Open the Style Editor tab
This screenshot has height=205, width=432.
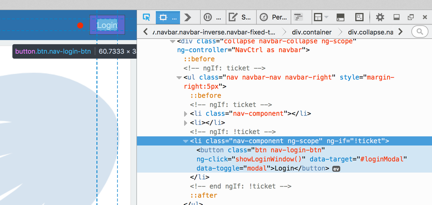pyautogui.click(x=241, y=17)
